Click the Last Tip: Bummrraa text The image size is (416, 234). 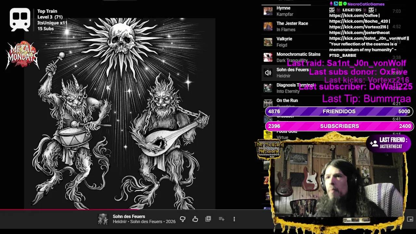[367, 98]
